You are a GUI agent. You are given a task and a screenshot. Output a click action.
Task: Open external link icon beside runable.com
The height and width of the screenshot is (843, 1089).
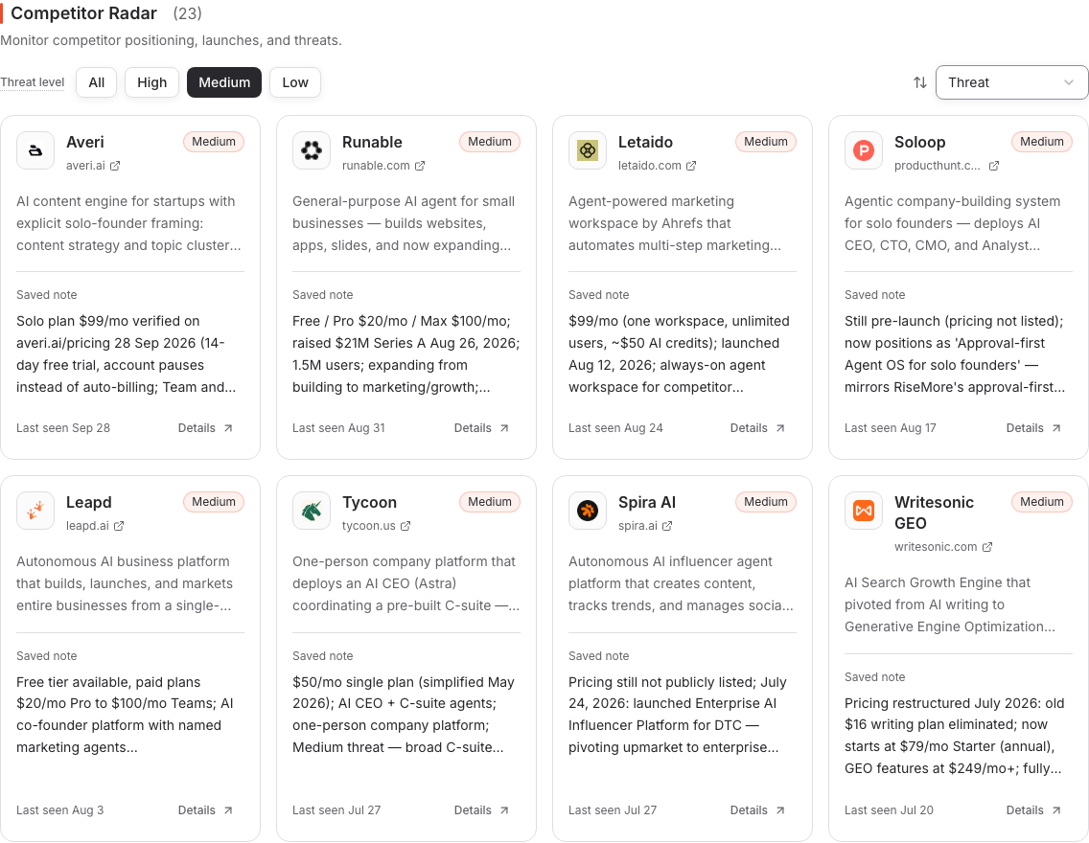click(420, 166)
